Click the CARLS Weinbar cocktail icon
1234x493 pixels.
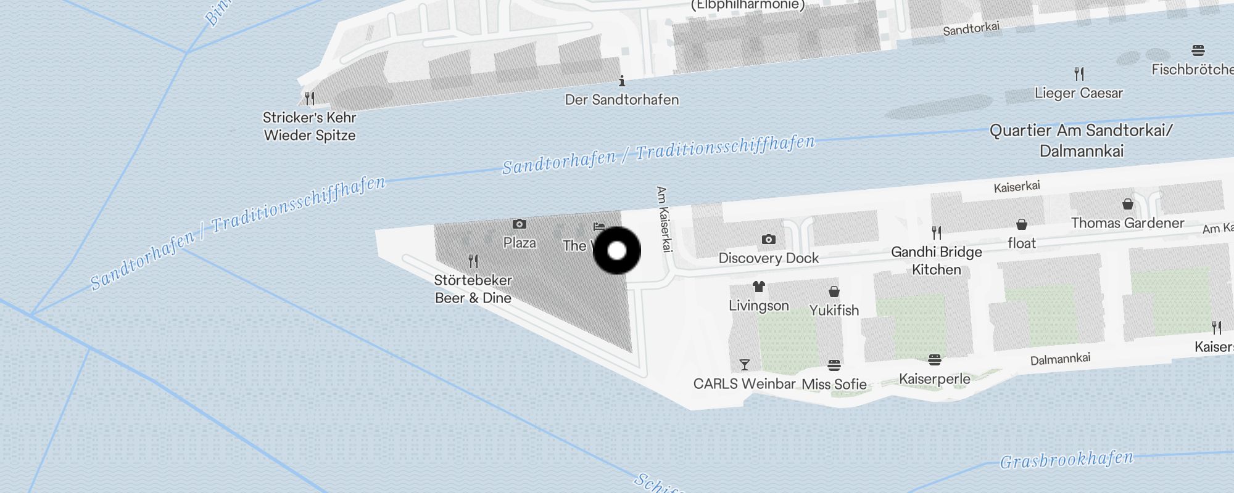click(745, 365)
